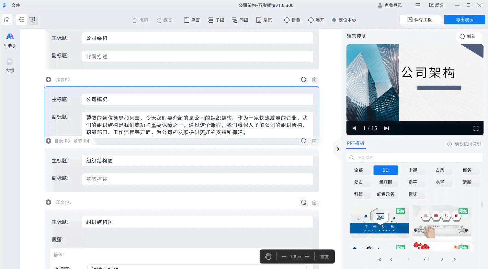The height and width of the screenshot is (269, 488).
Task: Filter templates by 商务
Action: click(x=467, y=170)
